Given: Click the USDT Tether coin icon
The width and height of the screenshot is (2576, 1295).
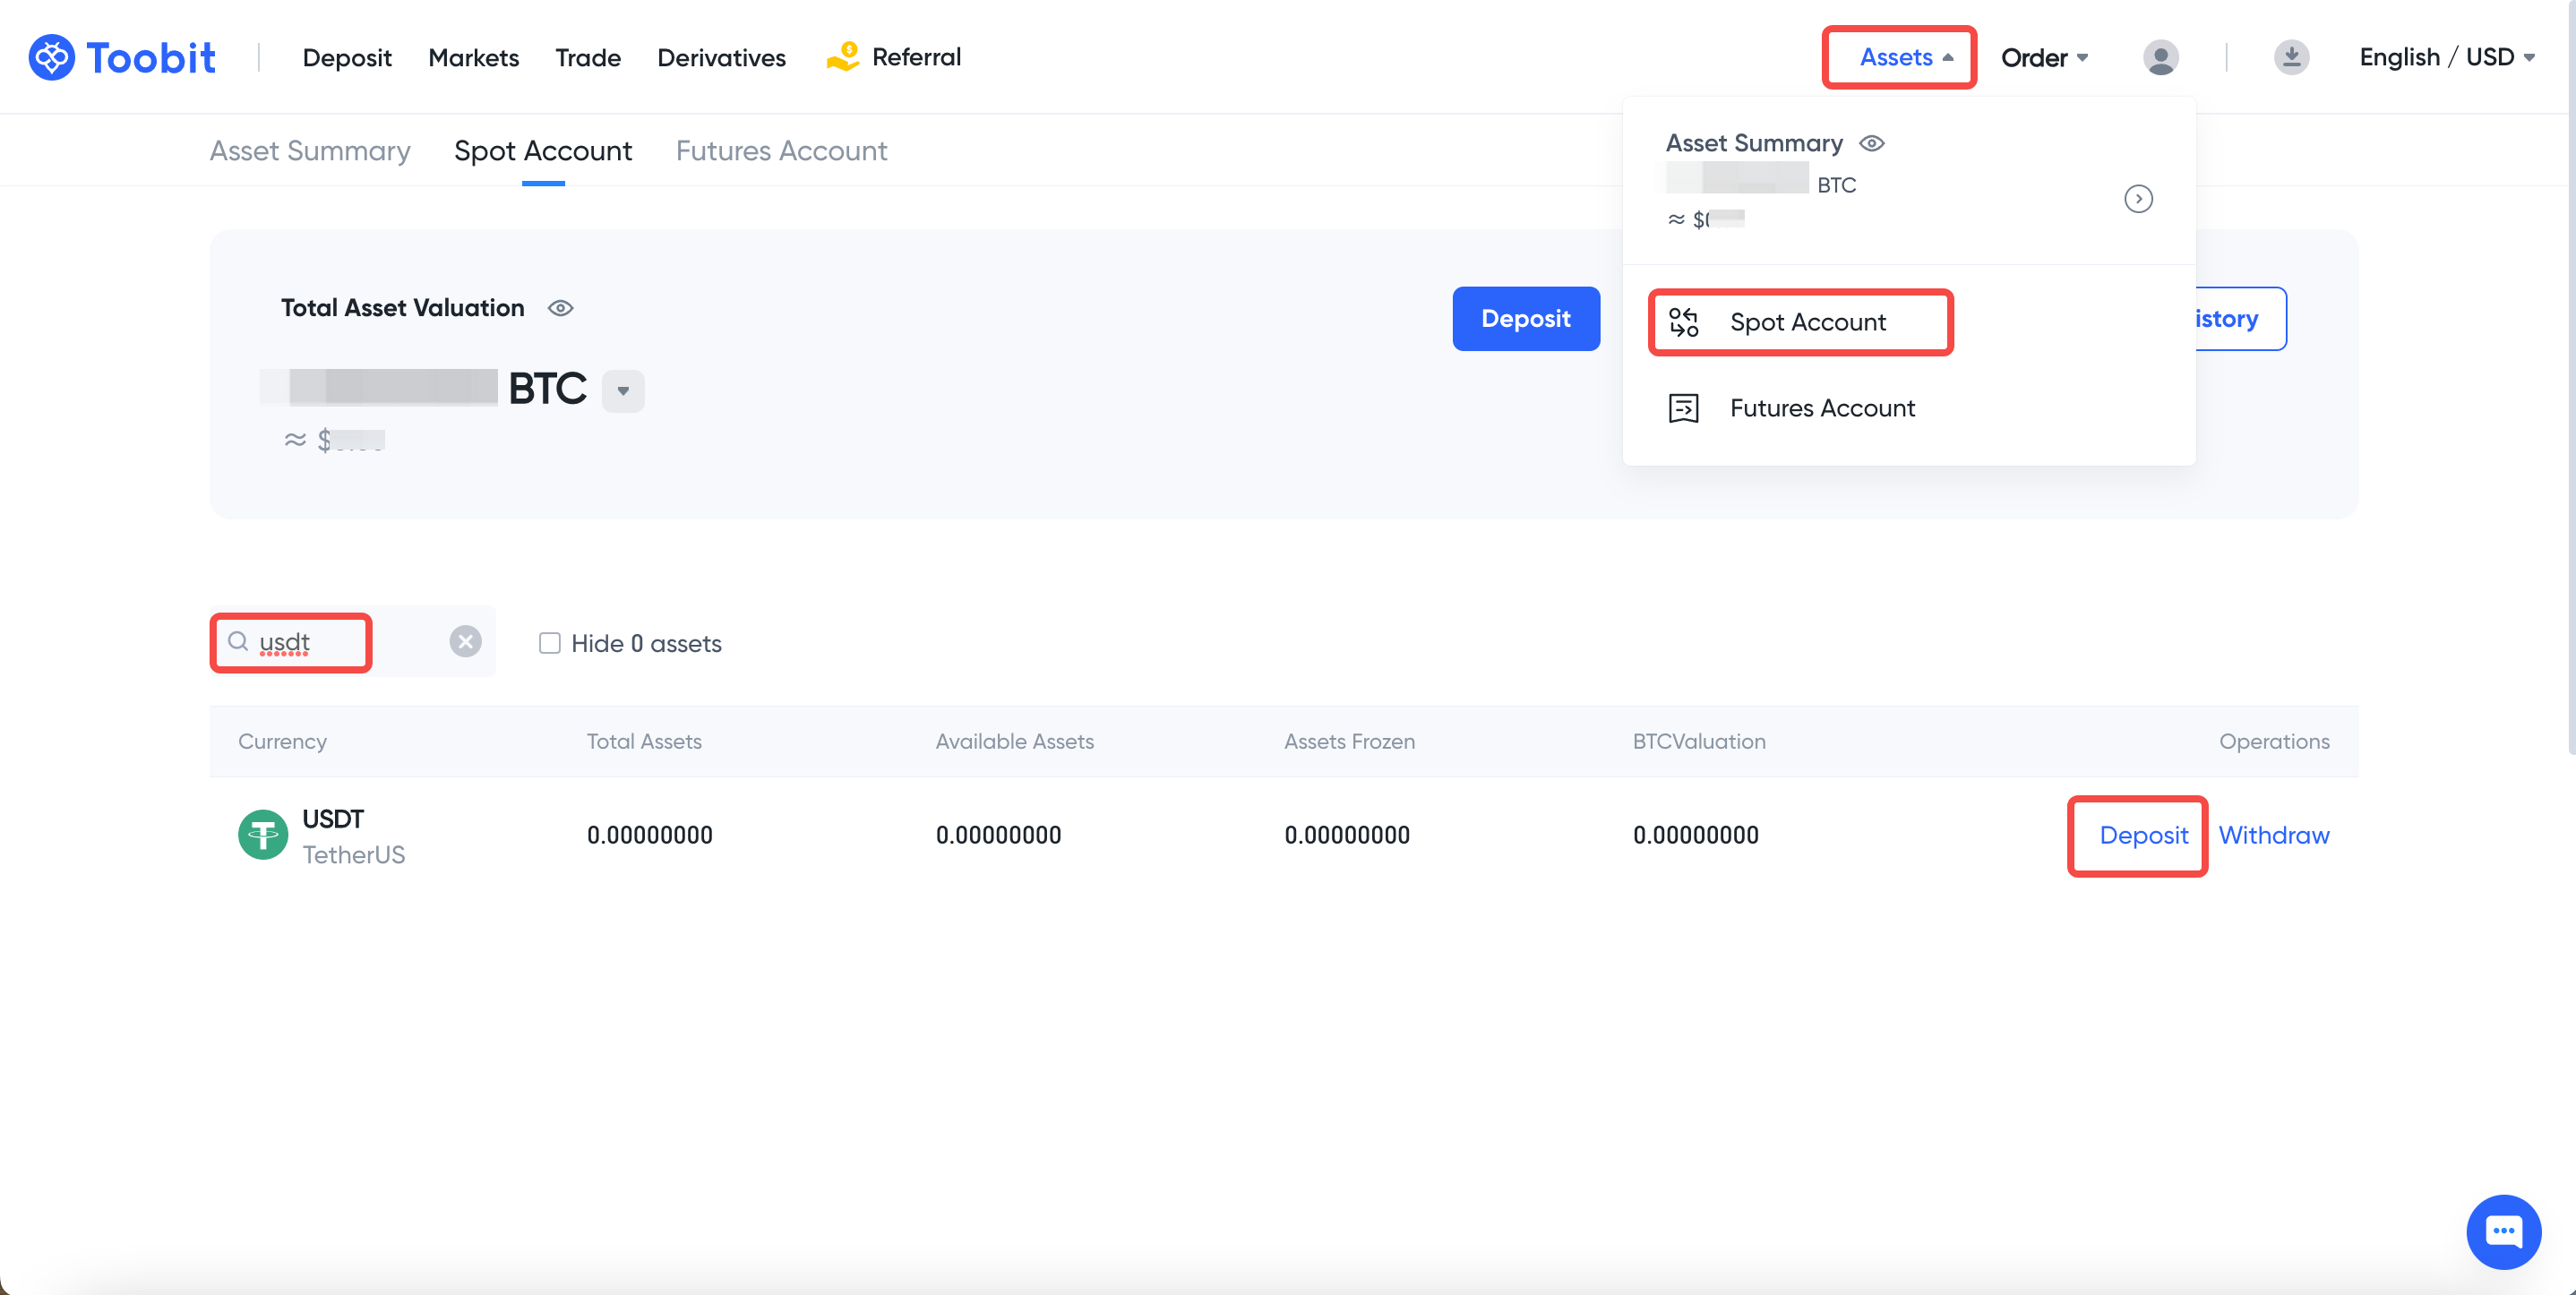Looking at the screenshot, I should [263, 835].
